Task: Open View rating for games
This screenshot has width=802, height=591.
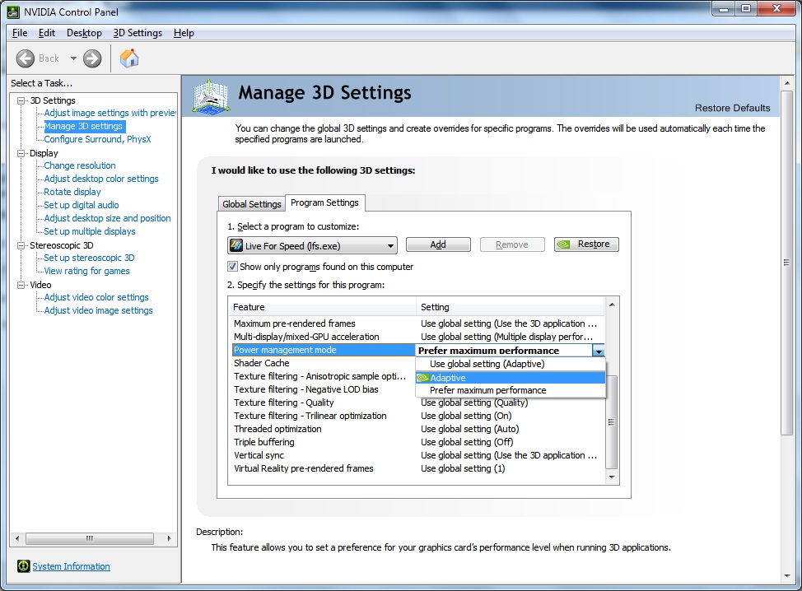Action: click(86, 271)
